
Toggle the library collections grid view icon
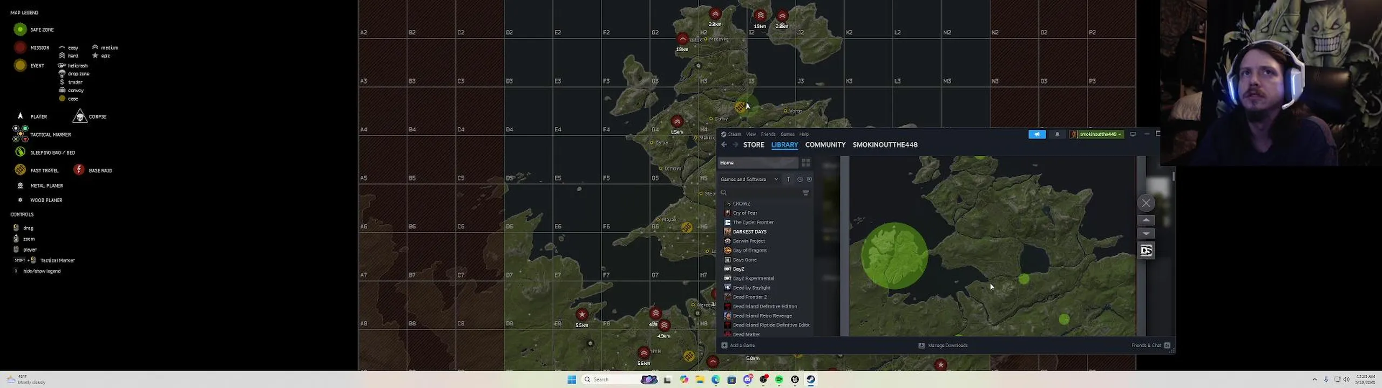pyautogui.click(x=805, y=163)
